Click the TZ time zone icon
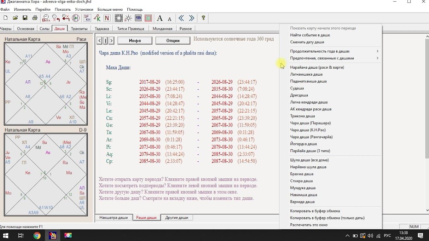 coord(76,18)
